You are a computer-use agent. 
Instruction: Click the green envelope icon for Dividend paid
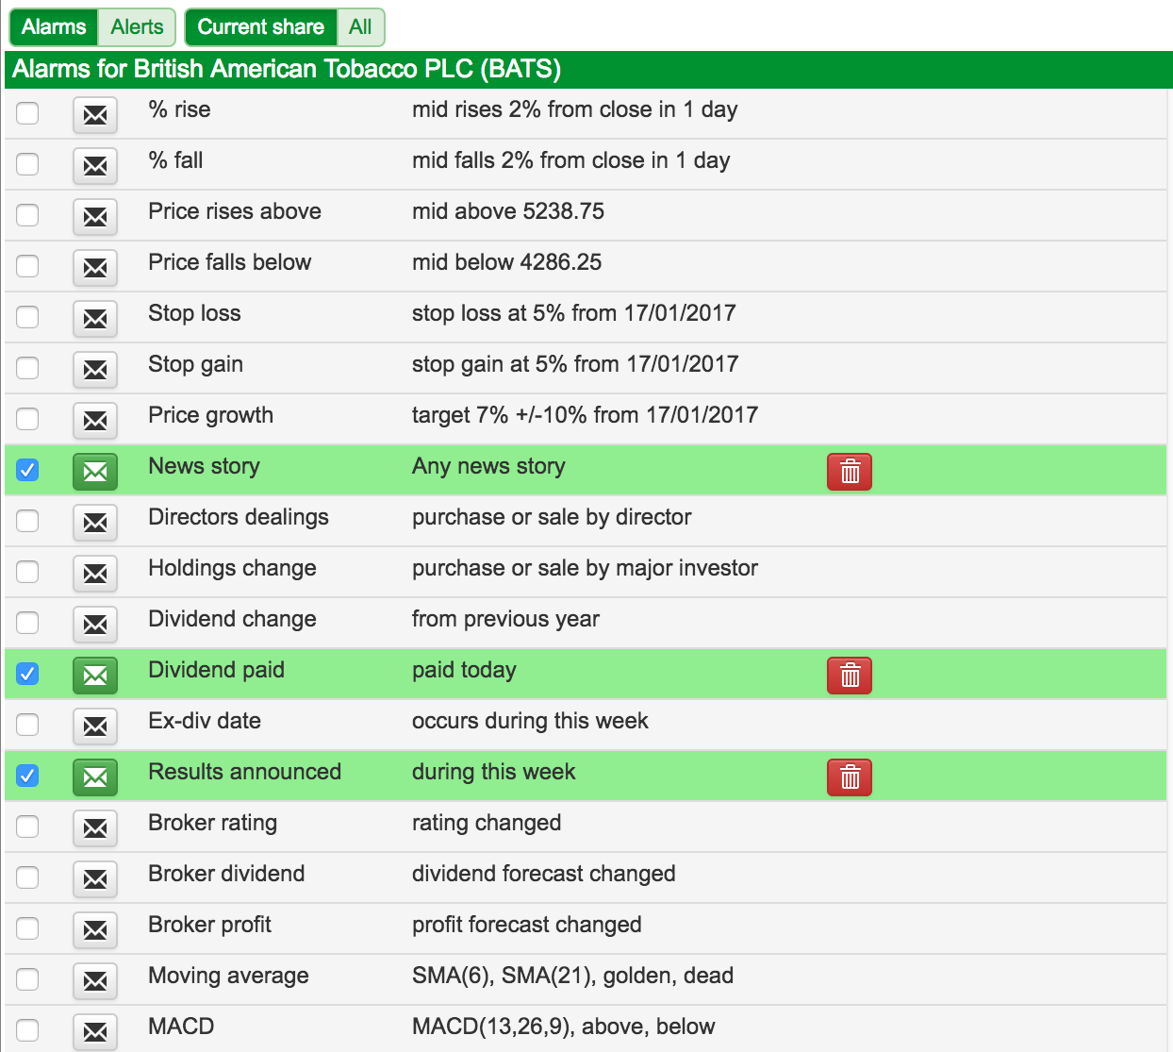(x=95, y=676)
